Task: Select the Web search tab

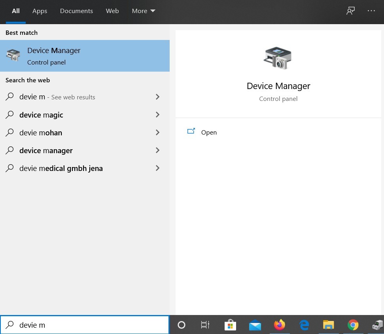Action: 112,11
